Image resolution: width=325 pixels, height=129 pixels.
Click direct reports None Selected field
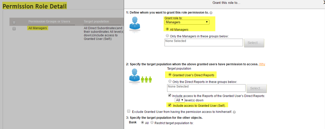click(206, 88)
